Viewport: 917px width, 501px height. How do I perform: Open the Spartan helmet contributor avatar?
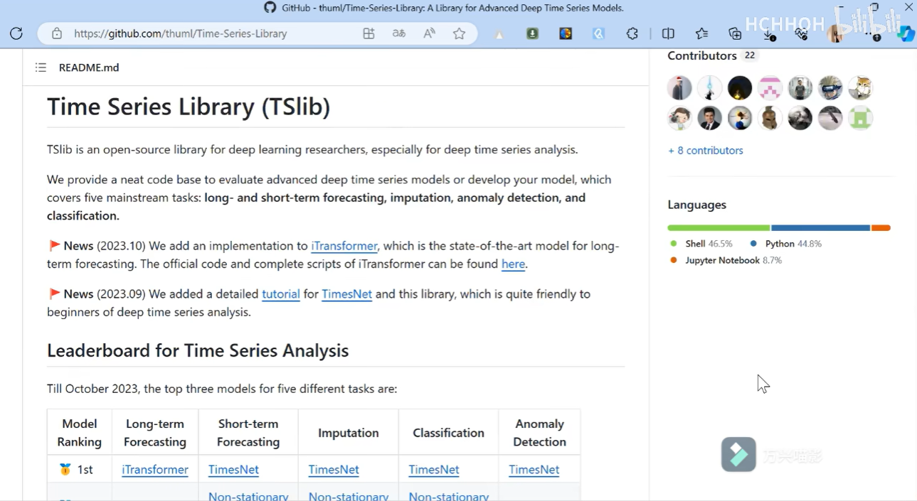770,118
